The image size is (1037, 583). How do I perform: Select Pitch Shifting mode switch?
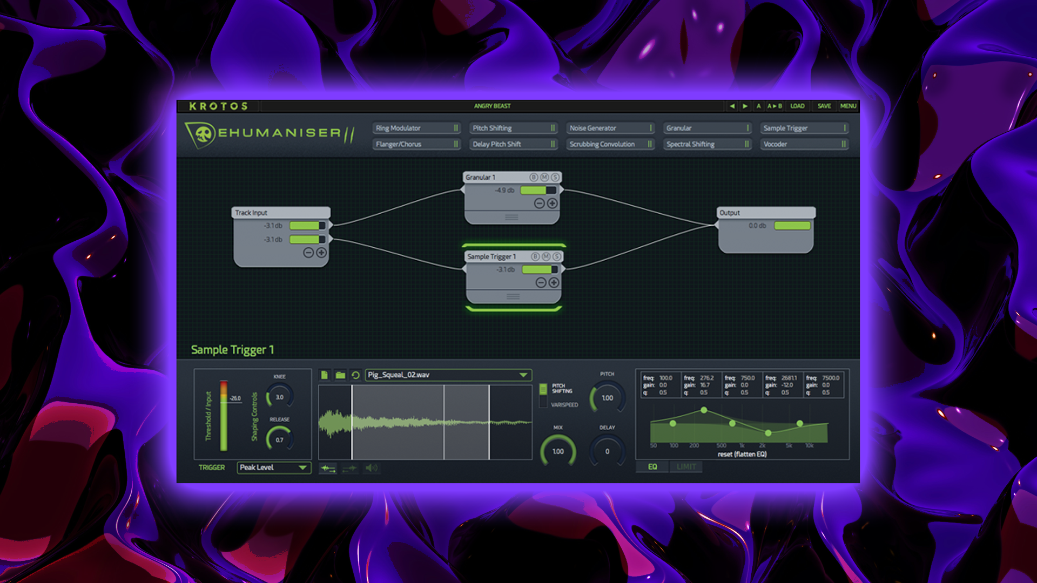[543, 389]
